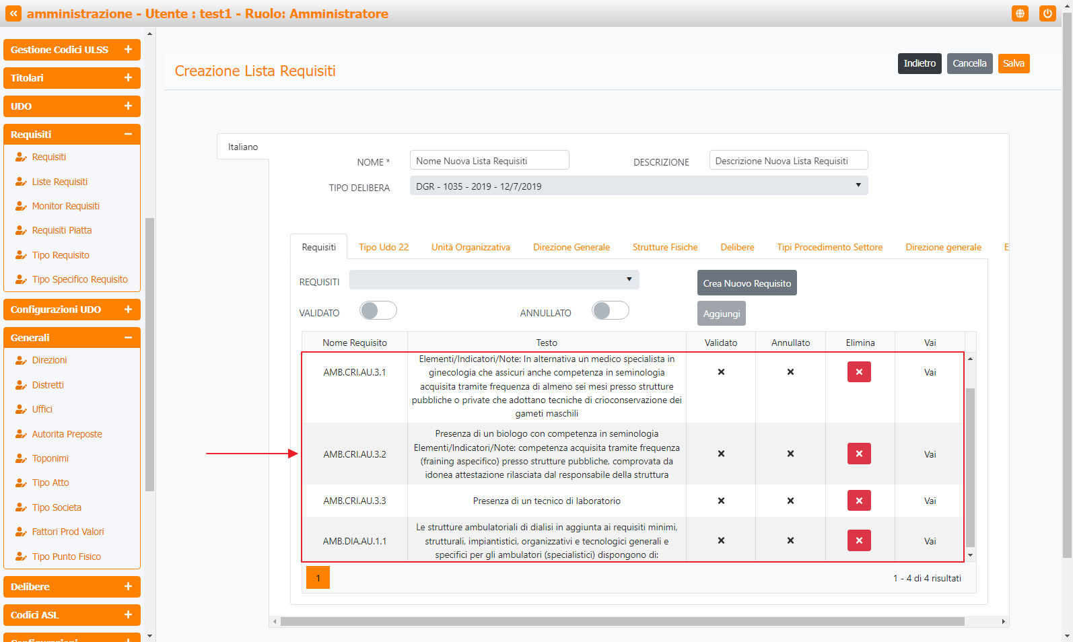Click user icon beside Tipo Societa

coord(21,507)
